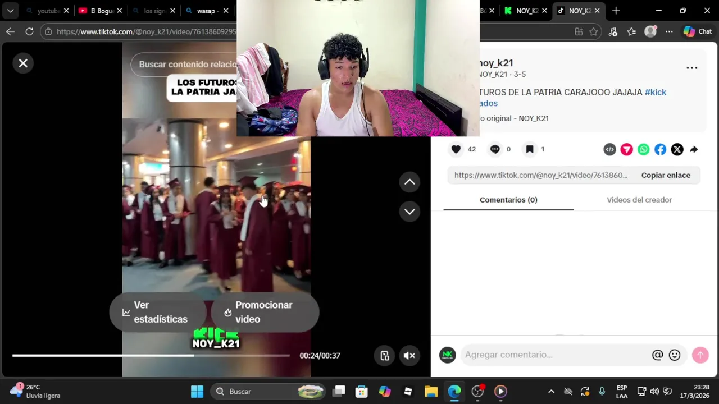
Task: Click the taskbar Buscar search box
Action: [x=269, y=392]
